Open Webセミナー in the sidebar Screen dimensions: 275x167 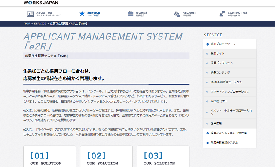229,101
